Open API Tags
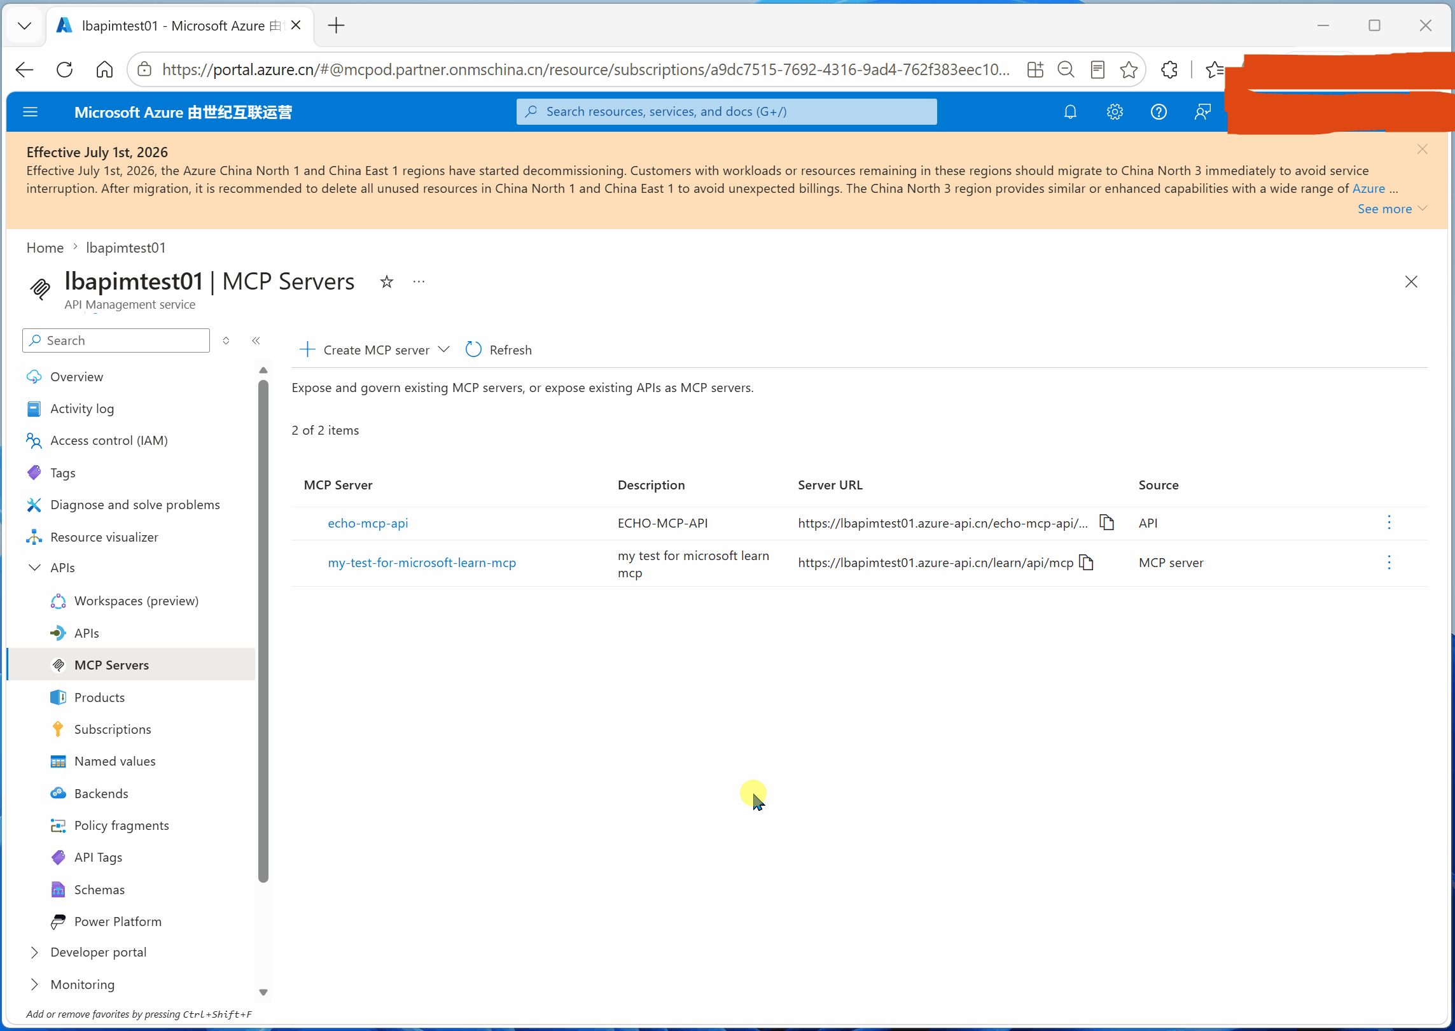1455x1031 pixels. [x=98, y=857]
